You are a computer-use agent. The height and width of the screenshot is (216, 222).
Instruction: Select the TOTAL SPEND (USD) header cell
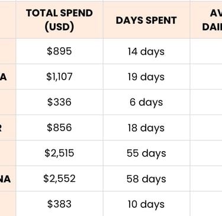coord(59,20)
